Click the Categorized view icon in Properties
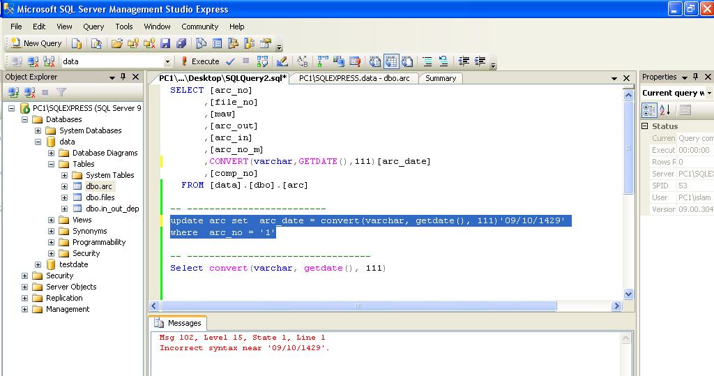The width and height of the screenshot is (714, 376). (649, 110)
